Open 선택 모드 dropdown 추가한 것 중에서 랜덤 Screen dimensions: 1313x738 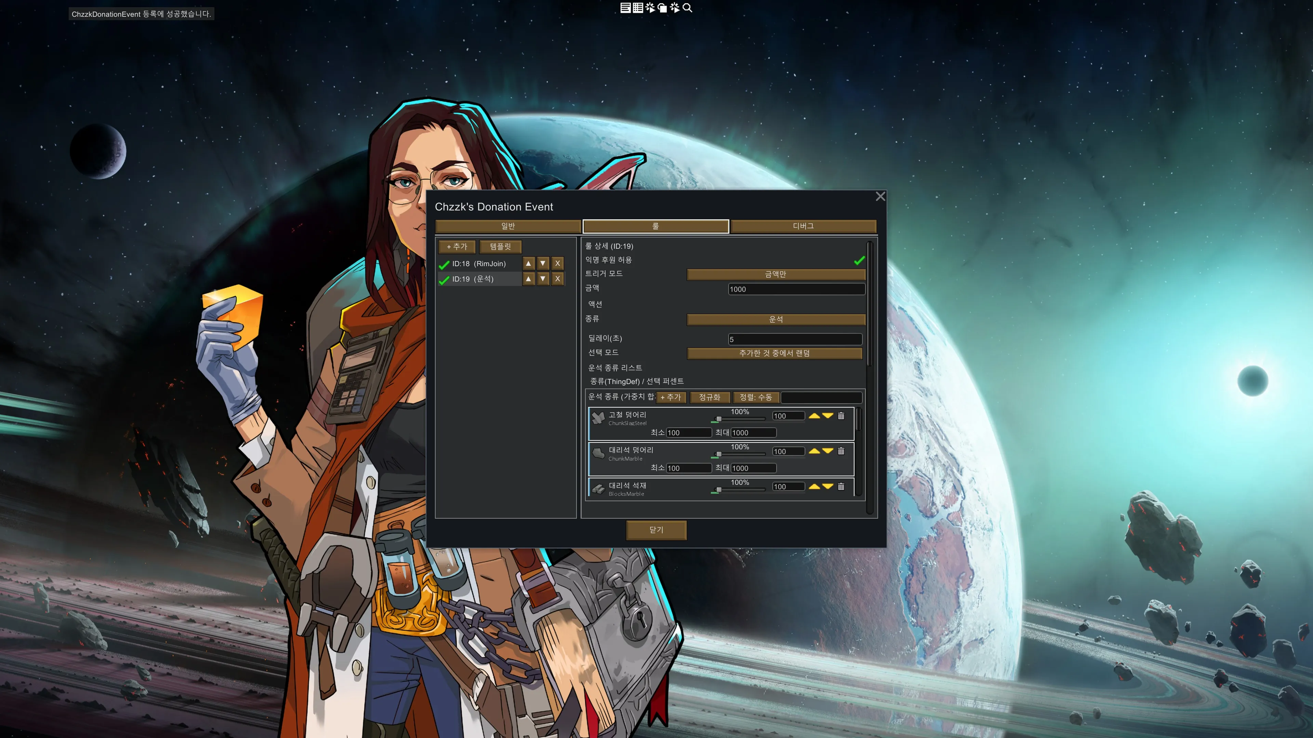[x=774, y=353]
